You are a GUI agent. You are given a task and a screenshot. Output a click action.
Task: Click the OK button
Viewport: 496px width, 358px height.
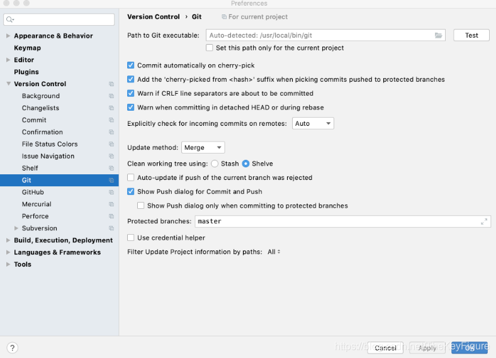tap(470, 348)
